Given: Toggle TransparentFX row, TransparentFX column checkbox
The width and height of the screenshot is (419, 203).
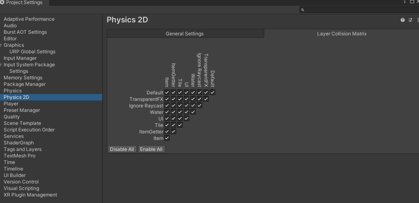Looking at the screenshot, I should [x=206, y=99].
